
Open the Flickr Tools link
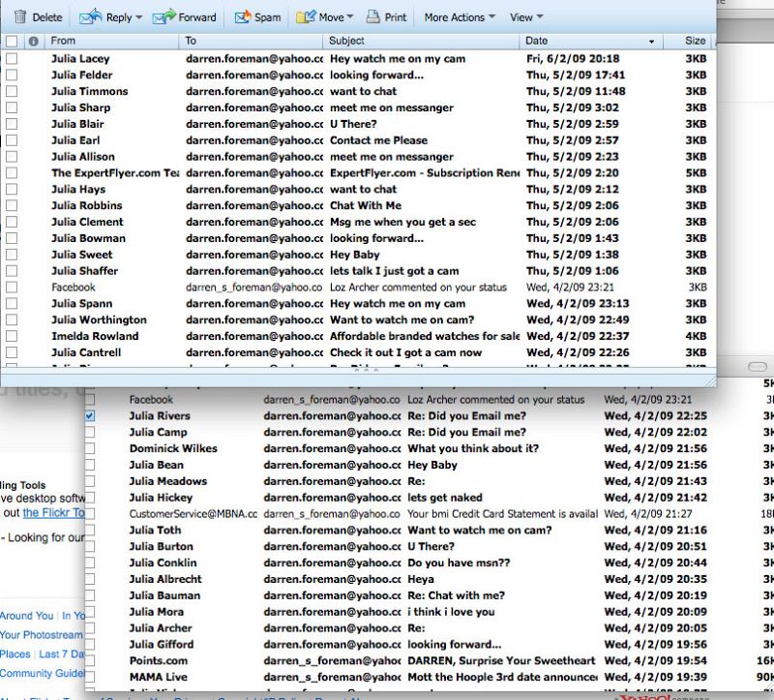[53, 513]
